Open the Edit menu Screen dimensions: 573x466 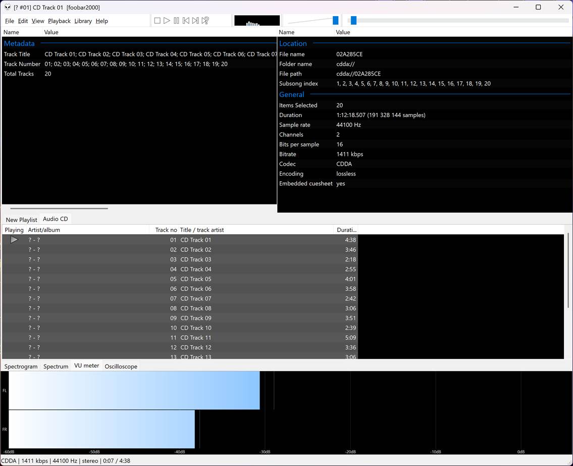(x=23, y=21)
